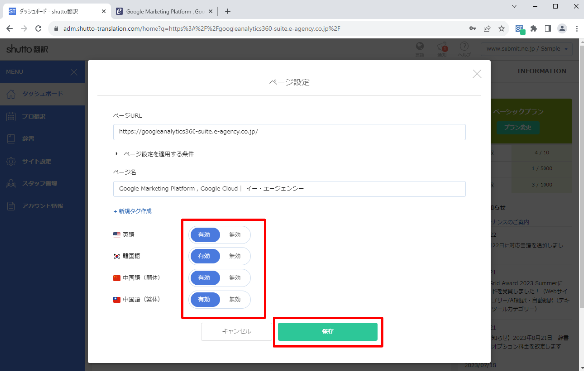Switch to the Google Marketing Platform tab
The image size is (584, 371).
[x=164, y=11]
